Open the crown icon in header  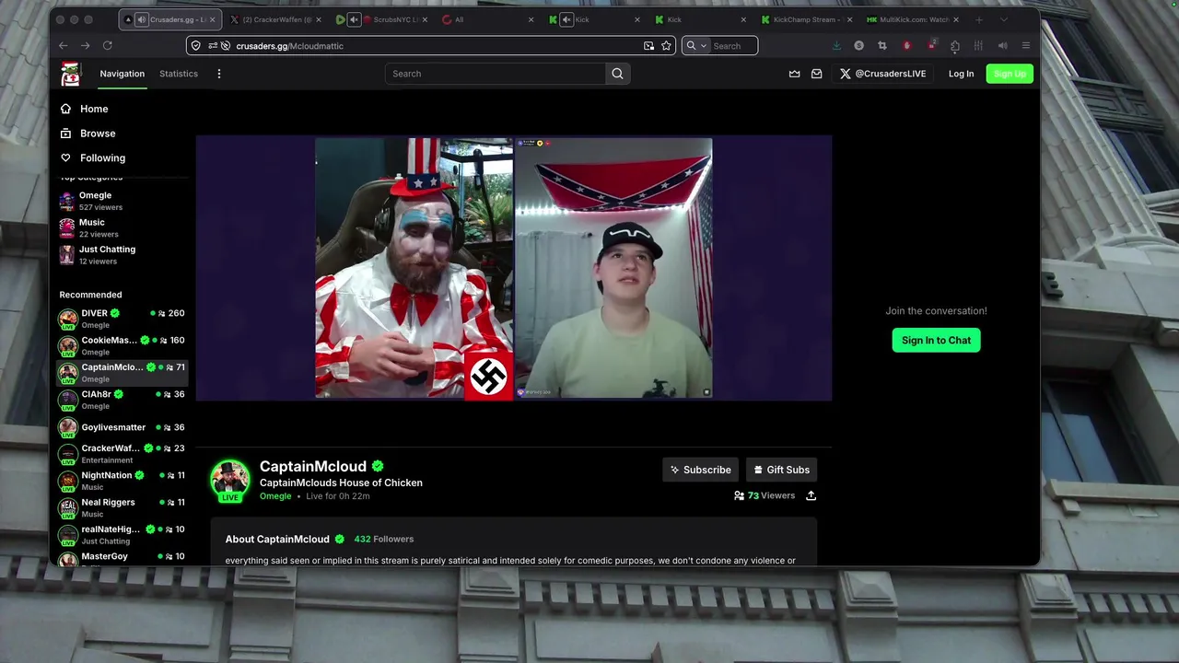point(794,74)
